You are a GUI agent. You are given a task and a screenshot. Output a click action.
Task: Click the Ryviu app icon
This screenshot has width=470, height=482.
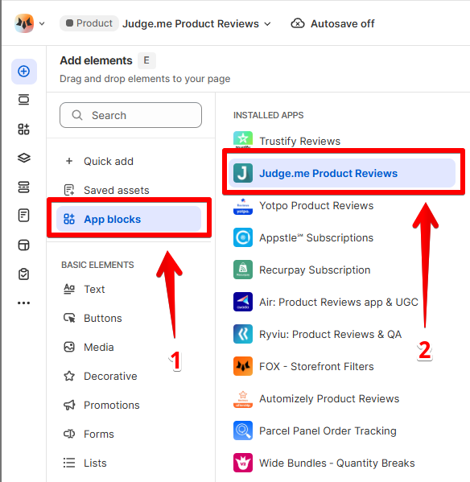click(243, 334)
